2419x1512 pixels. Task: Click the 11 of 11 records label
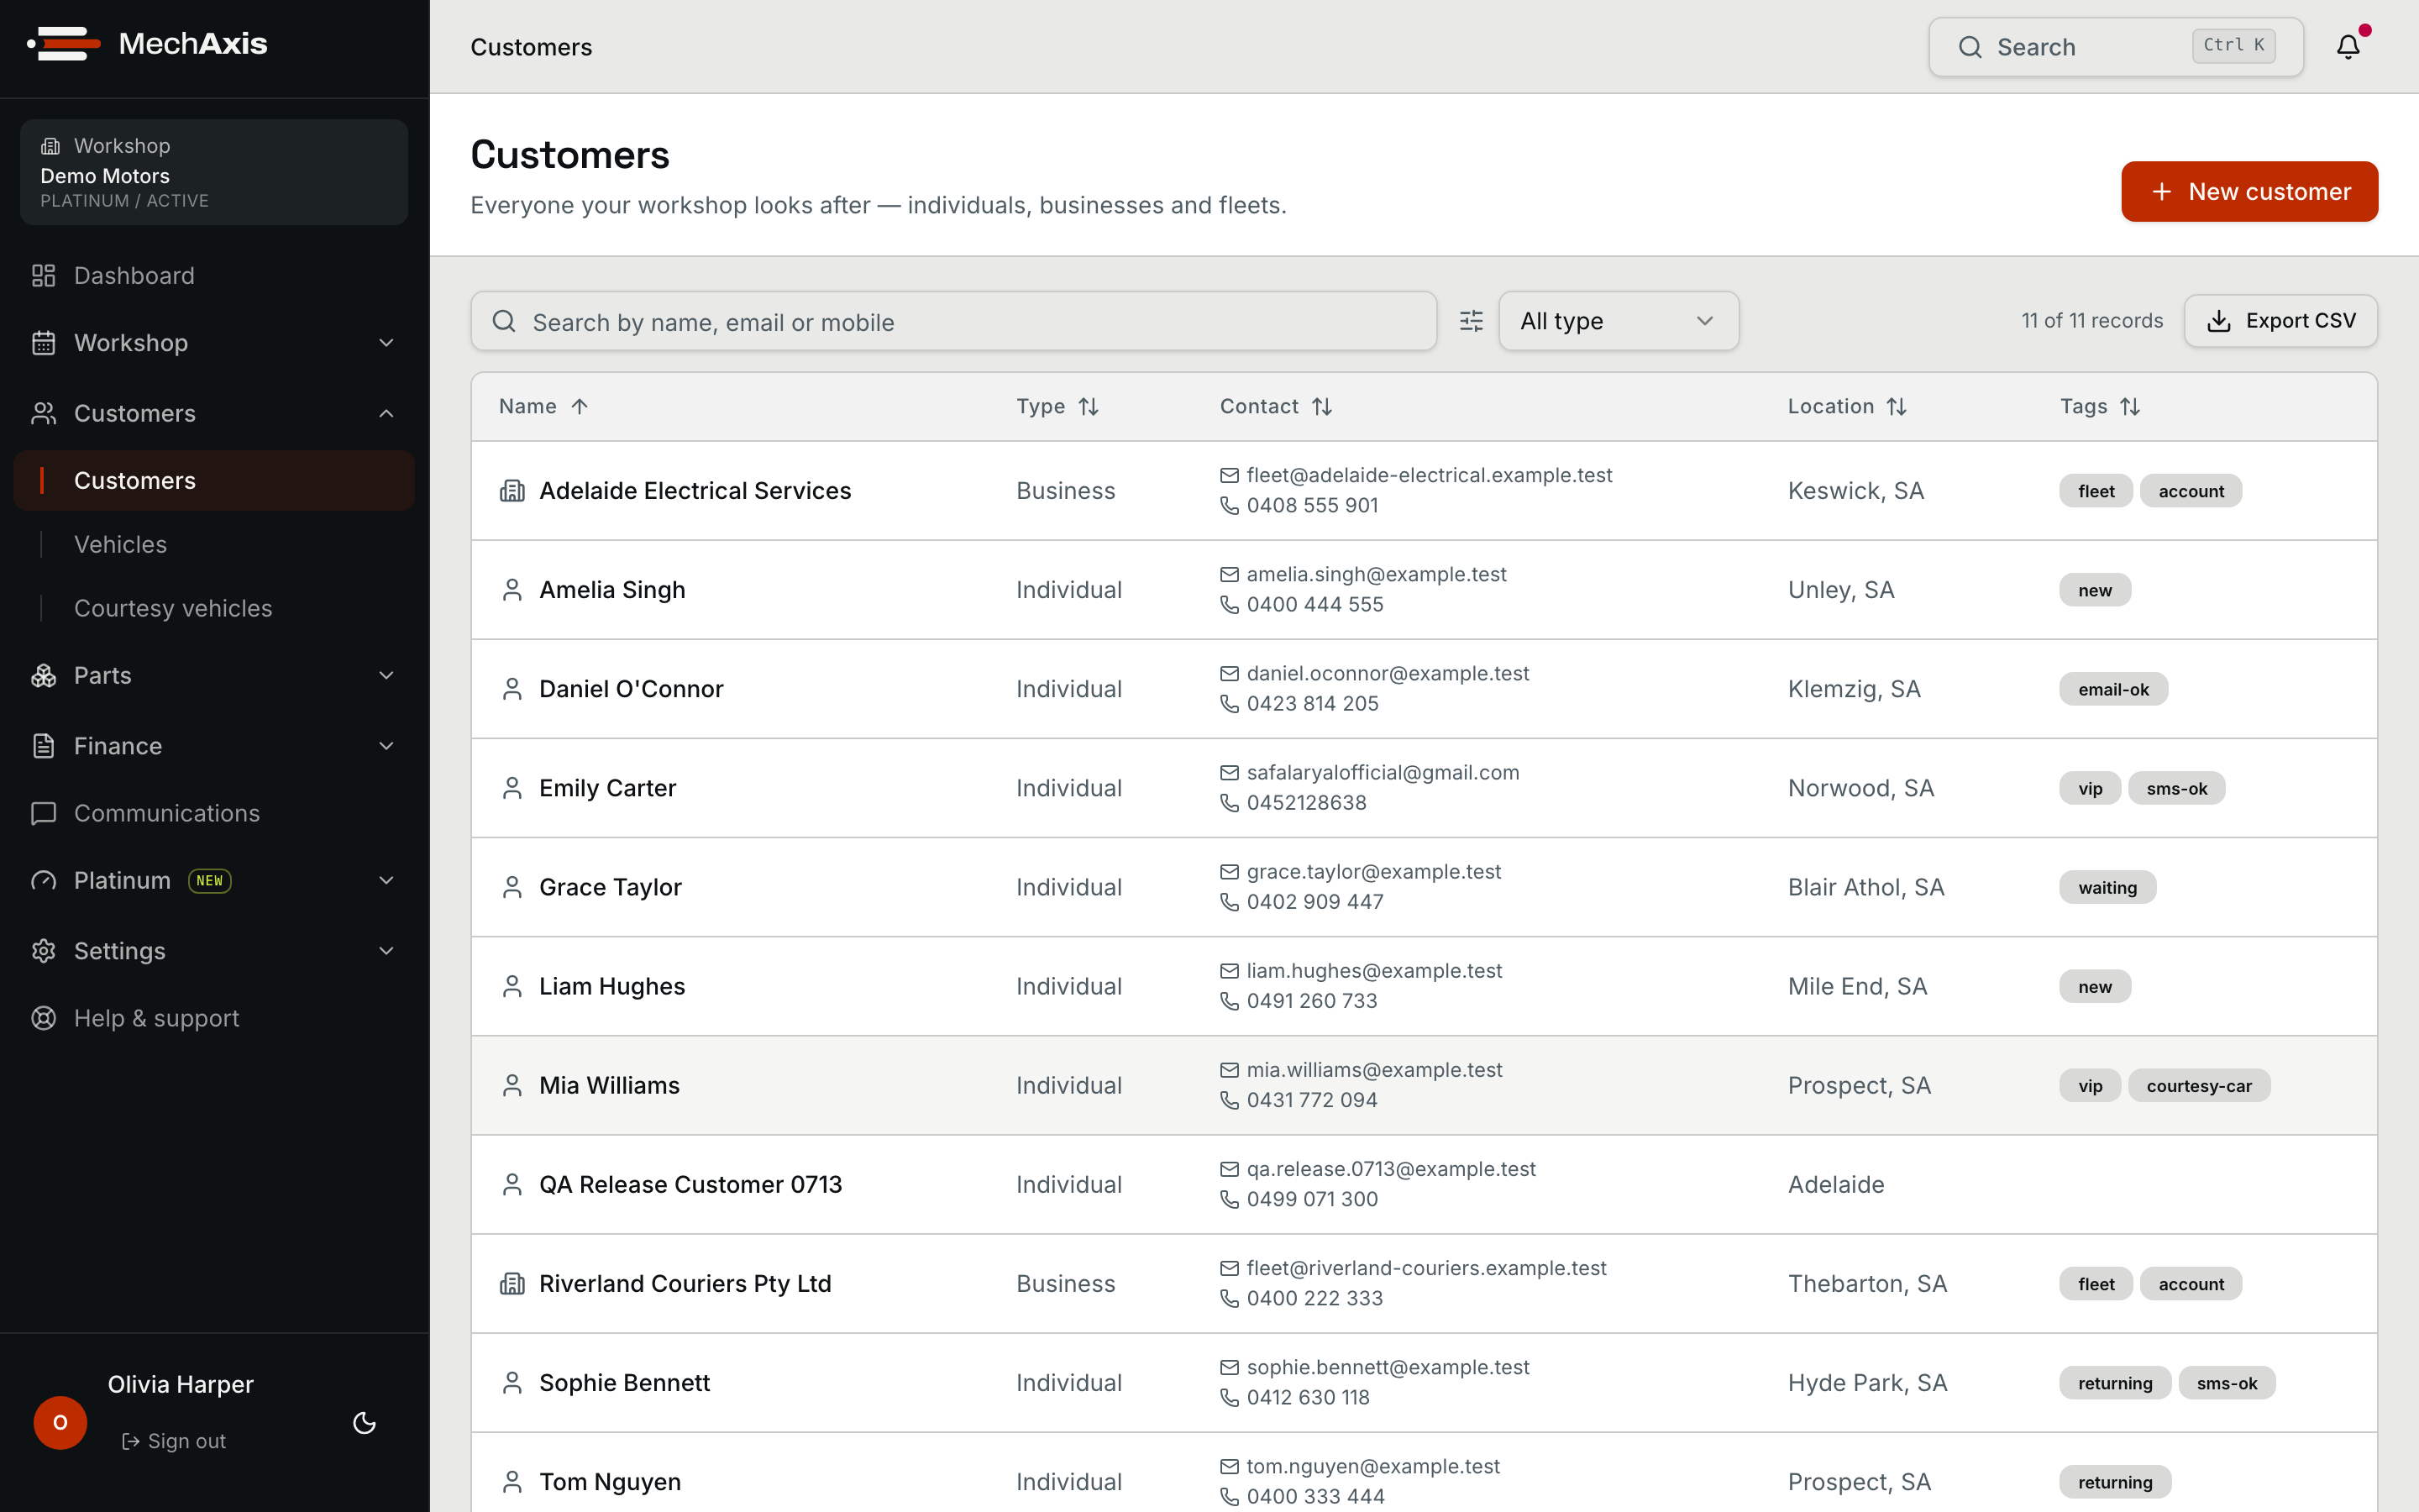pos(2091,321)
